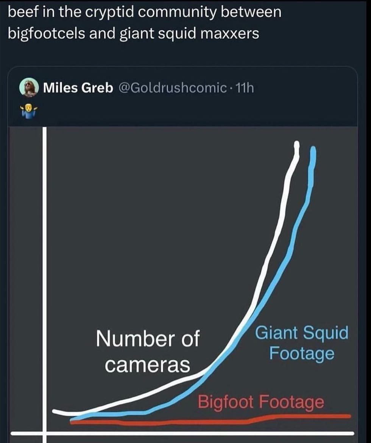Click top end of the blue curve

tap(313, 149)
